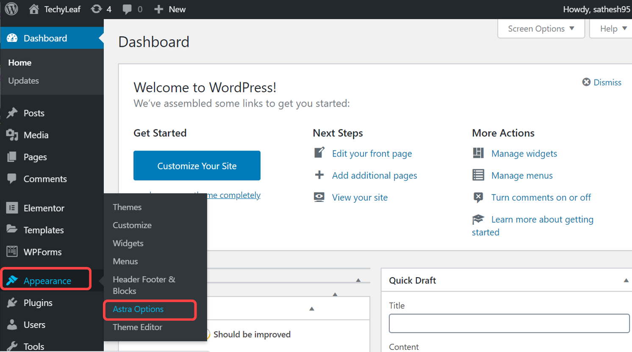Select Astra Options from Appearance submenu
The image size is (632, 352).
pos(138,309)
